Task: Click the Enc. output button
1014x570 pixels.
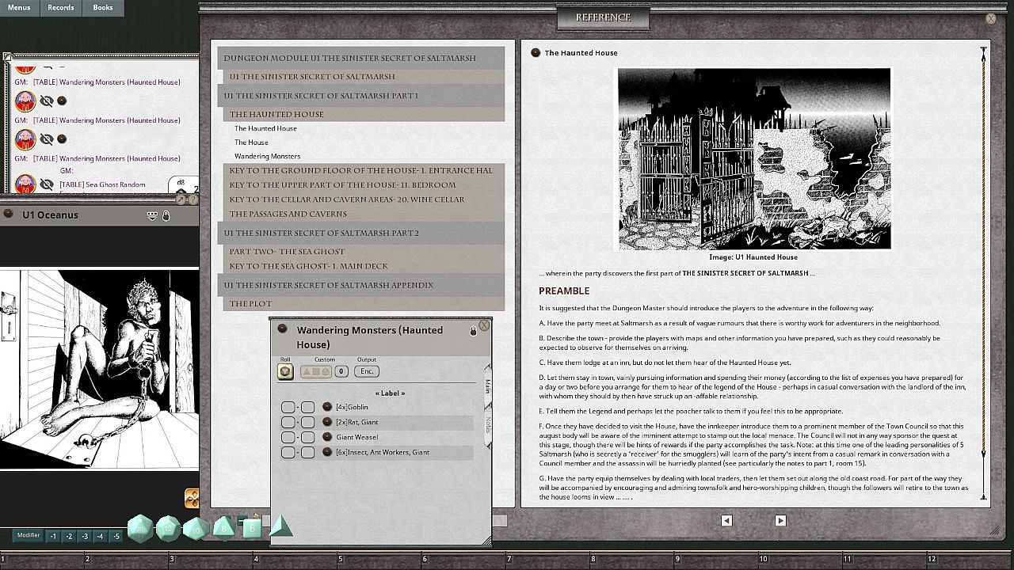Action: pos(366,371)
